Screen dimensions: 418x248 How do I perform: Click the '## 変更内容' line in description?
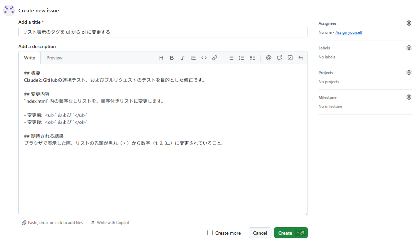(37, 94)
